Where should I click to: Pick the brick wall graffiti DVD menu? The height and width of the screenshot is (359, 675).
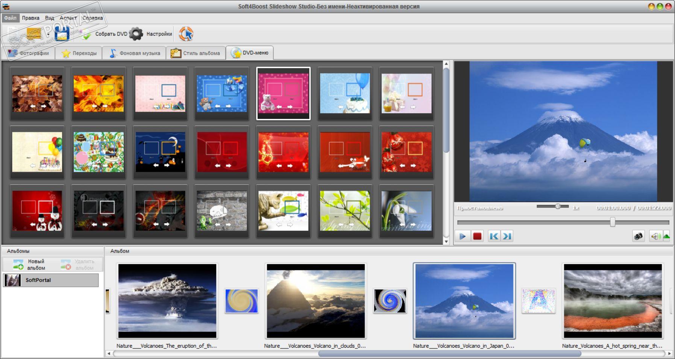(222, 211)
